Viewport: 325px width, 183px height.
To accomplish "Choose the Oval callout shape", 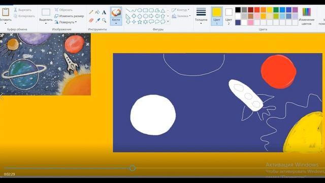I will (157, 21).
